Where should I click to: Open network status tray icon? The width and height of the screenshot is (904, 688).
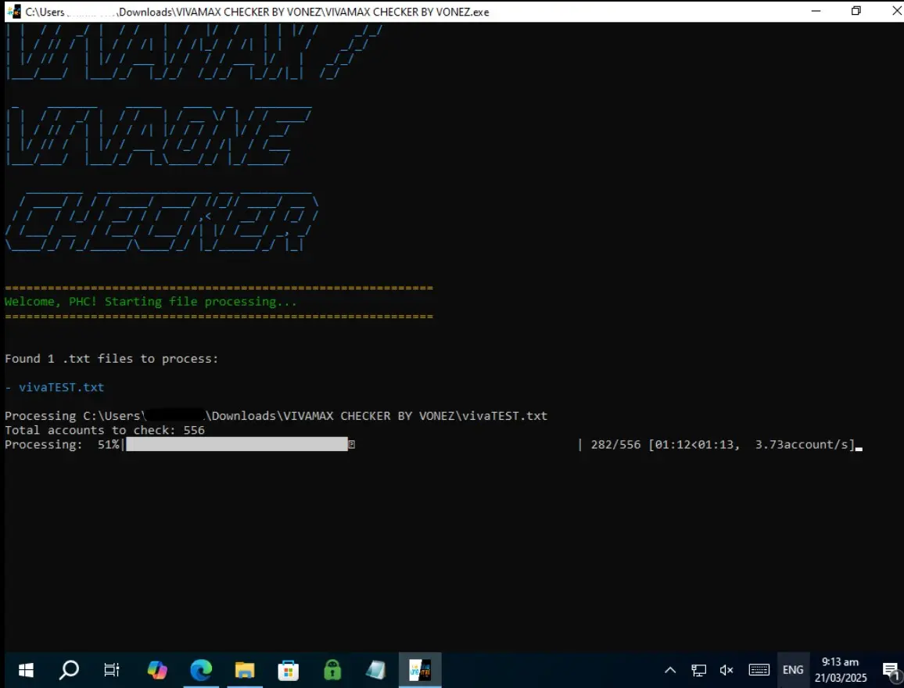point(699,670)
